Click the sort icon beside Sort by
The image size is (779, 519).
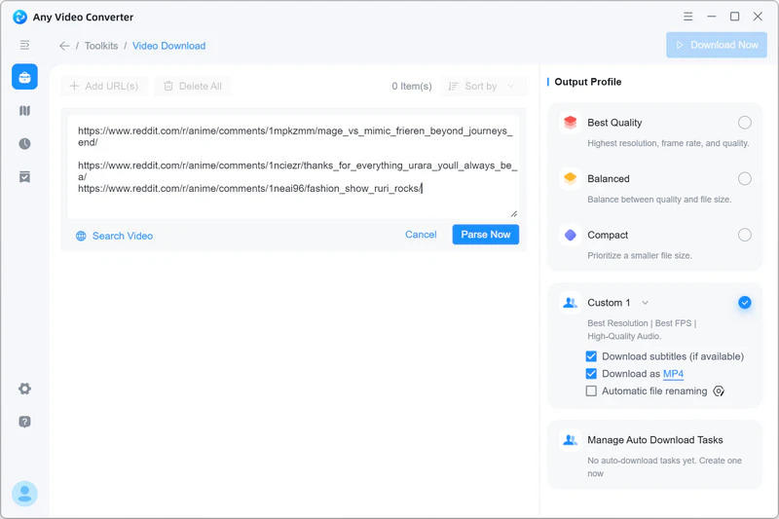453,86
